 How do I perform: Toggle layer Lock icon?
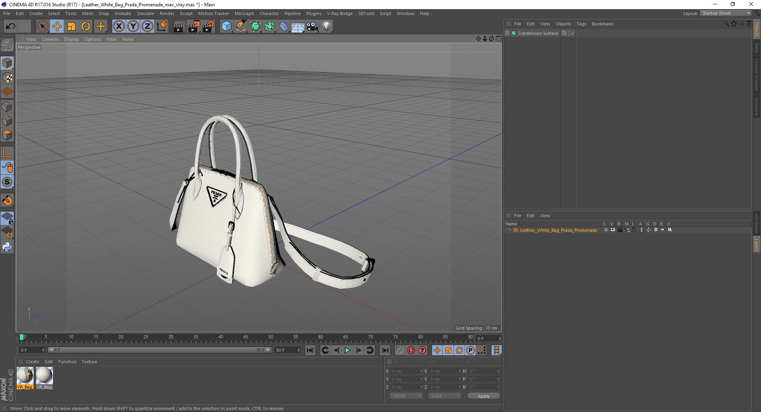(x=634, y=230)
